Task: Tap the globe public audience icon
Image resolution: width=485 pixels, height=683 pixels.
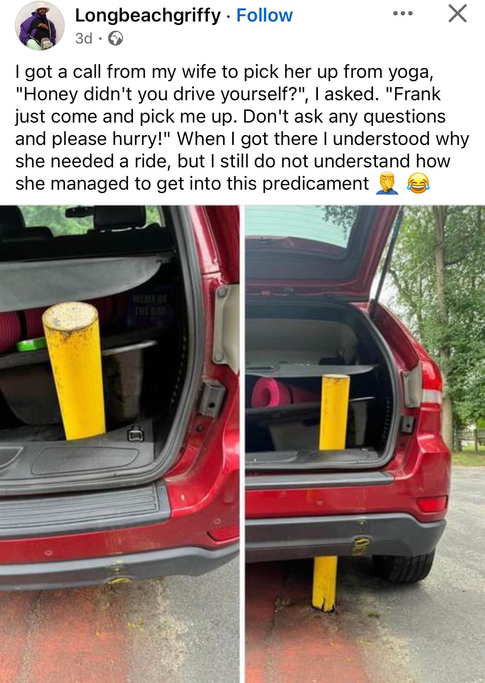Action: [x=115, y=39]
